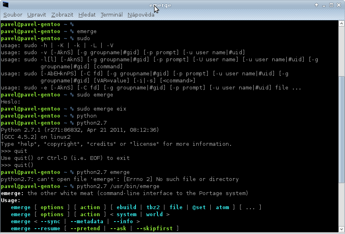Click the lone 'python' command text
345x234 pixels.
[86, 116]
